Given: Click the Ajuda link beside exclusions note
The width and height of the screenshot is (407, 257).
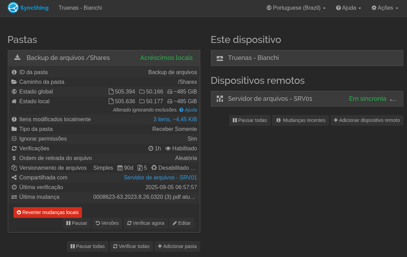Looking at the screenshot, I should tap(188, 110).
